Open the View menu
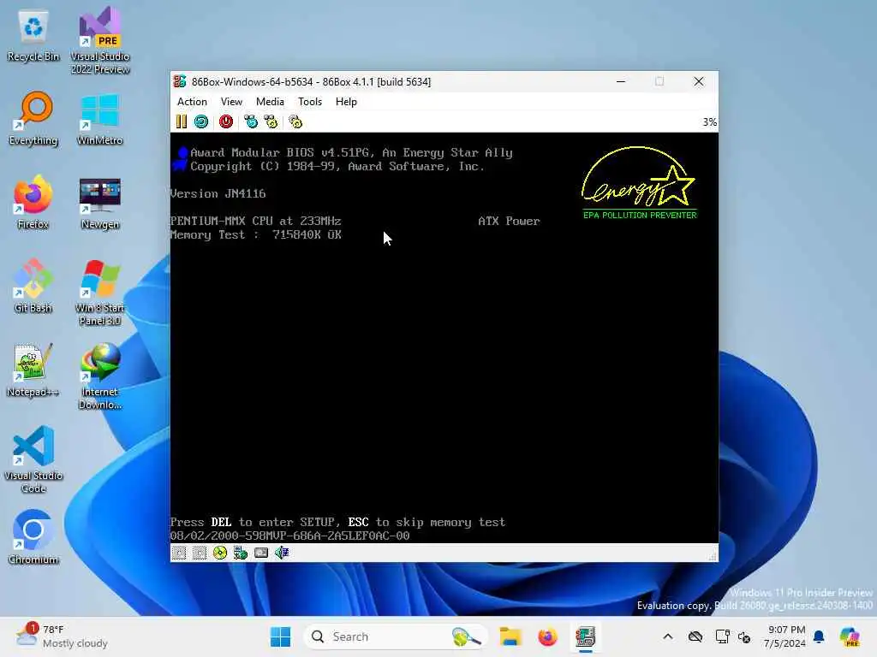Screen dimensions: 877x657 tap(231, 102)
